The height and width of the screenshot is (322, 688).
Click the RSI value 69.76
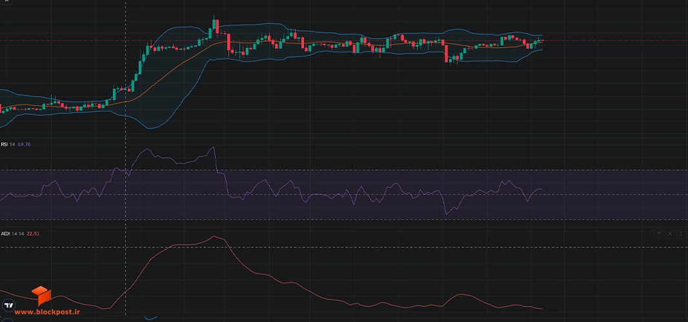[x=24, y=144]
